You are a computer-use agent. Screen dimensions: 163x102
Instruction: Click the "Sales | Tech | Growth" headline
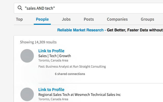point(55,56)
